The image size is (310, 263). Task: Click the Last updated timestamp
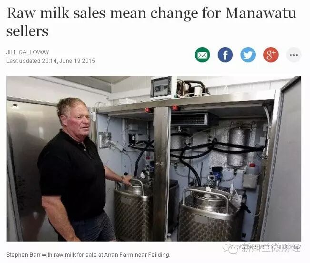point(50,61)
